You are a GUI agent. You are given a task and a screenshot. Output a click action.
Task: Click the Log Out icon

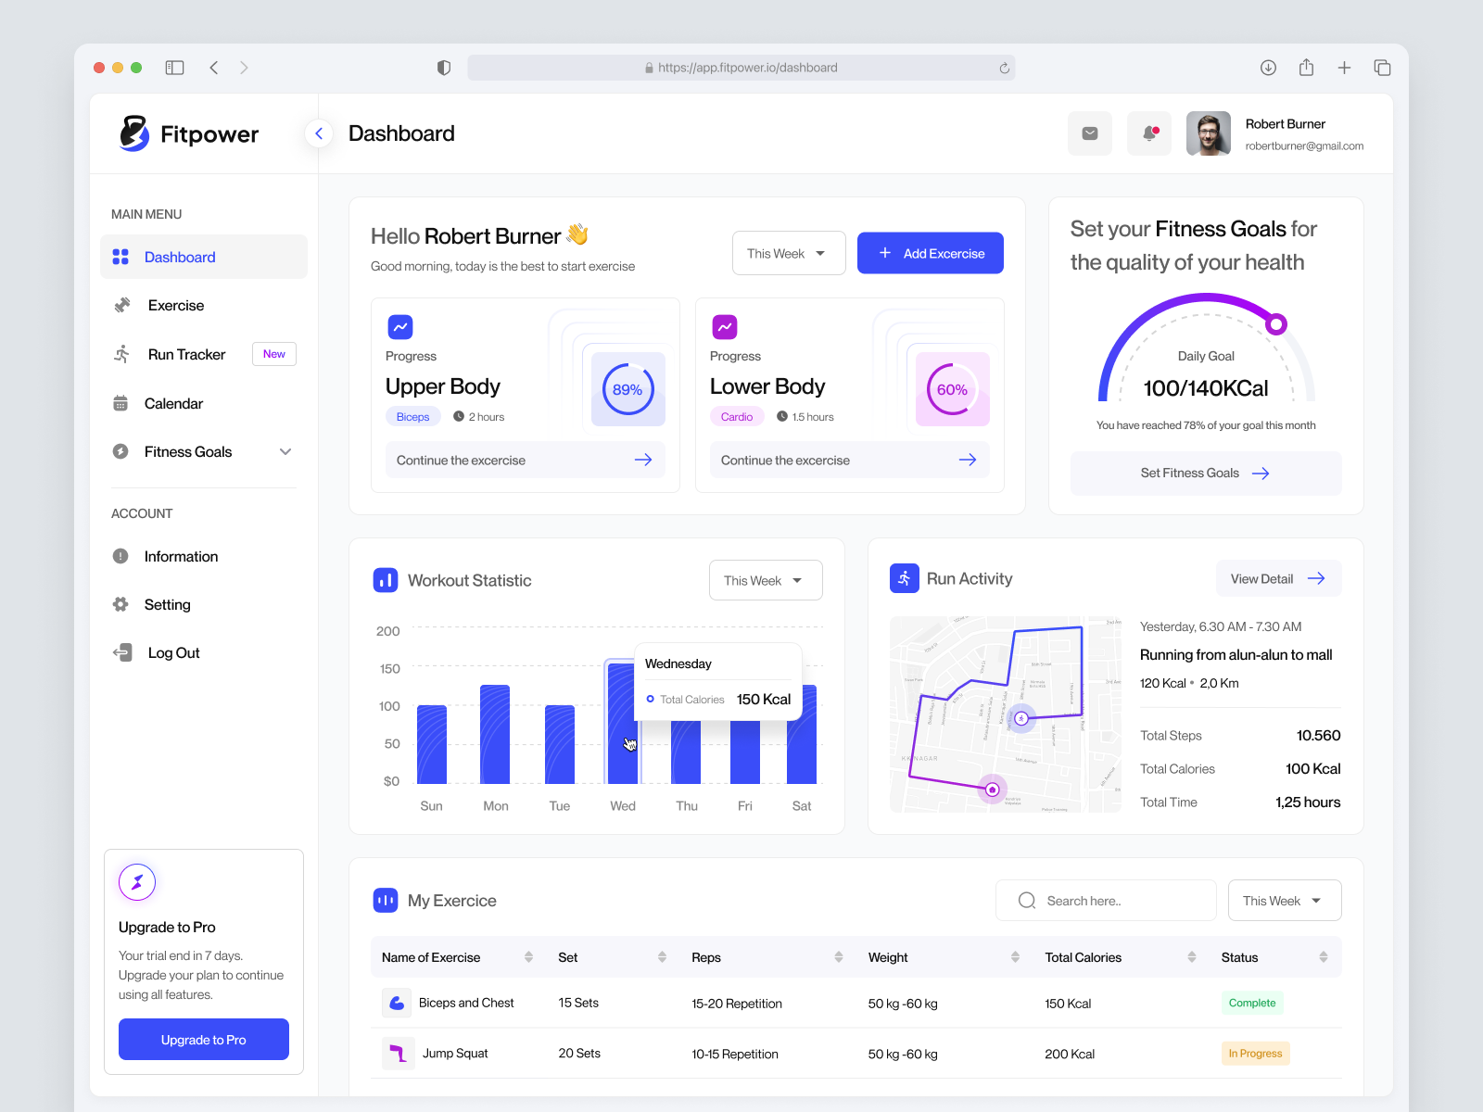[121, 652]
